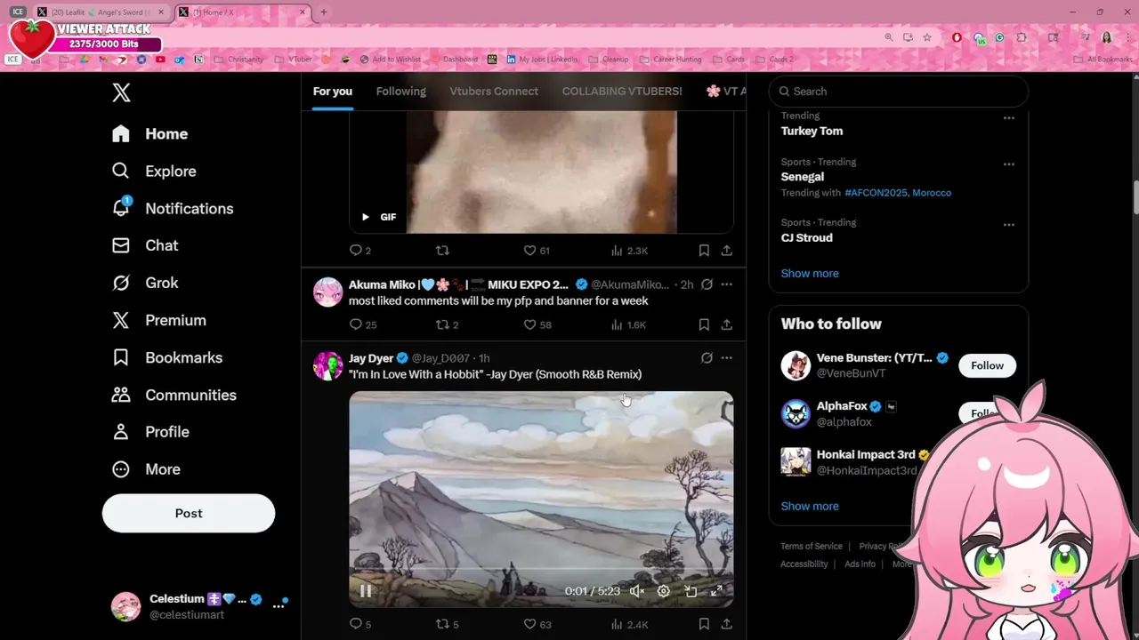
Task: Open Communities
Action: click(174, 395)
